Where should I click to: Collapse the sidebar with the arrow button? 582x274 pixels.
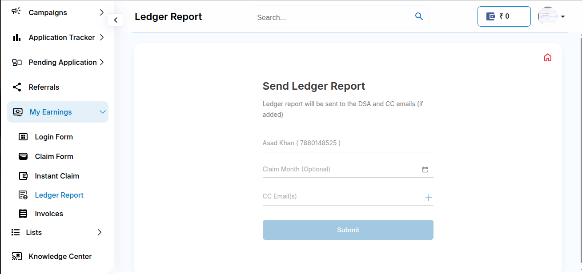pos(115,20)
